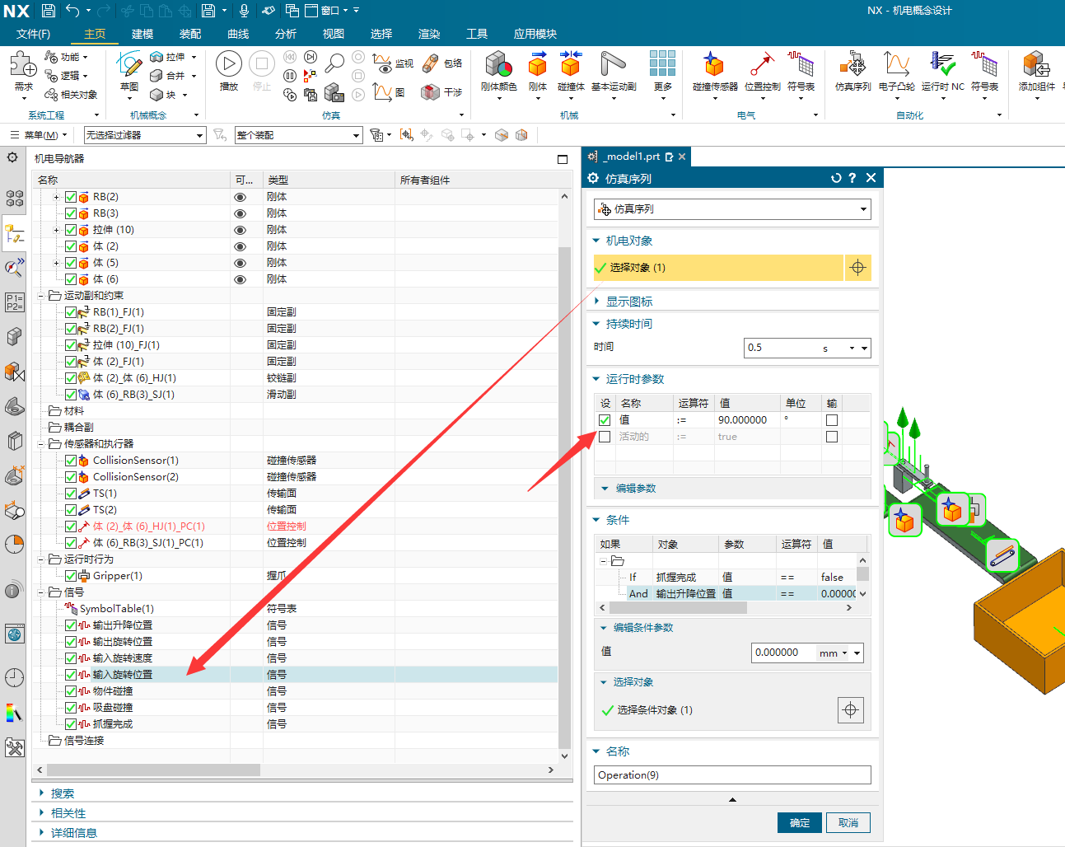Image resolution: width=1065 pixels, height=847 pixels.
Task: Click crosshair for 选择条件对象 (1)
Action: (x=851, y=709)
